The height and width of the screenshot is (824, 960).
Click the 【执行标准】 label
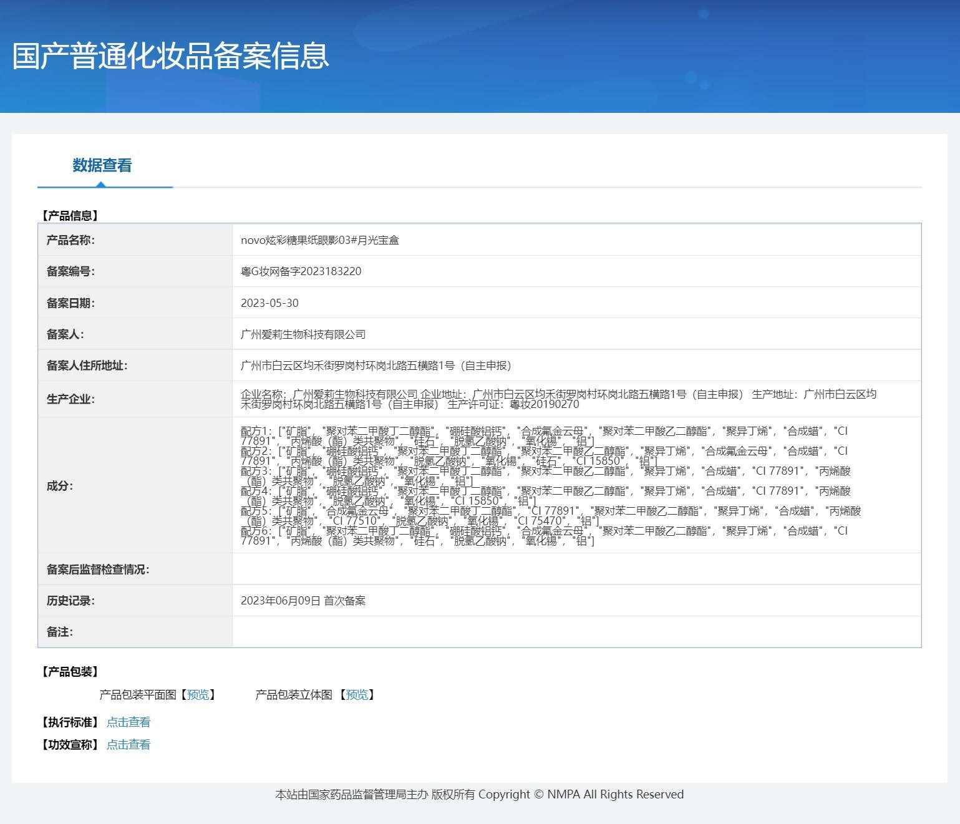tap(70, 722)
